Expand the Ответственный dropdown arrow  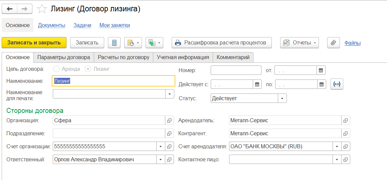[x=160, y=160]
